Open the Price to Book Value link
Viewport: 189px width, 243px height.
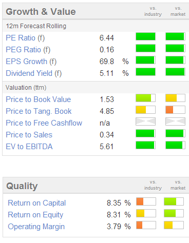(39, 99)
